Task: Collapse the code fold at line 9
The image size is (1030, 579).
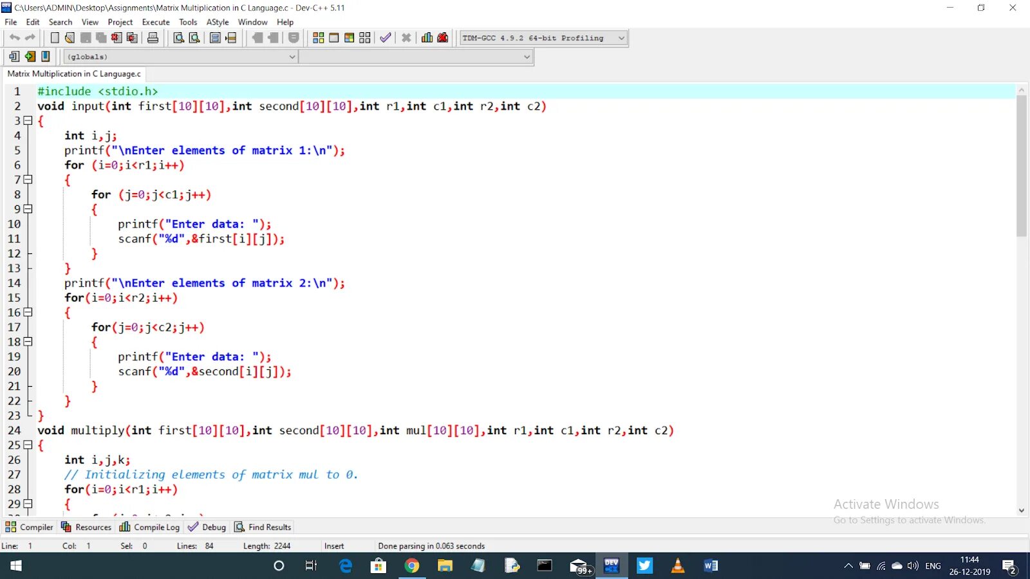Action: point(28,209)
